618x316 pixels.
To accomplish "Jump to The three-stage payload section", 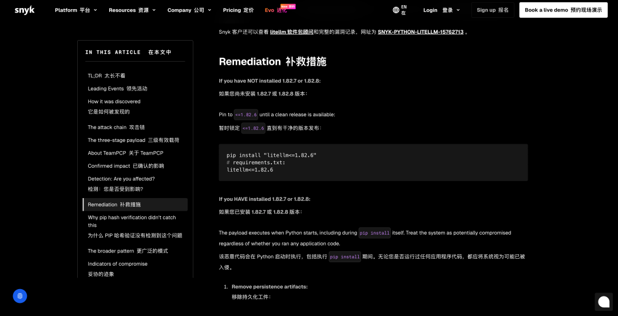I will (x=133, y=140).
